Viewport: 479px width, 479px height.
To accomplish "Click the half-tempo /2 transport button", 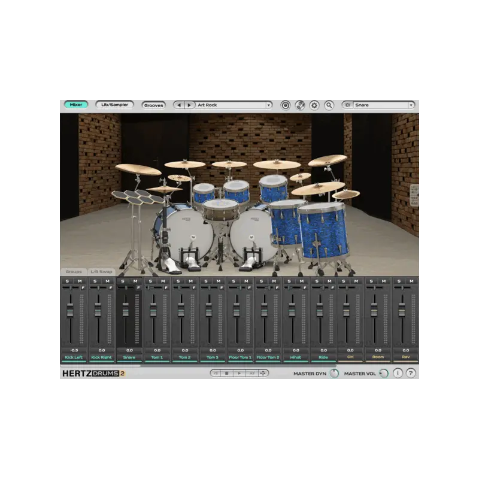I will click(x=216, y=373).
